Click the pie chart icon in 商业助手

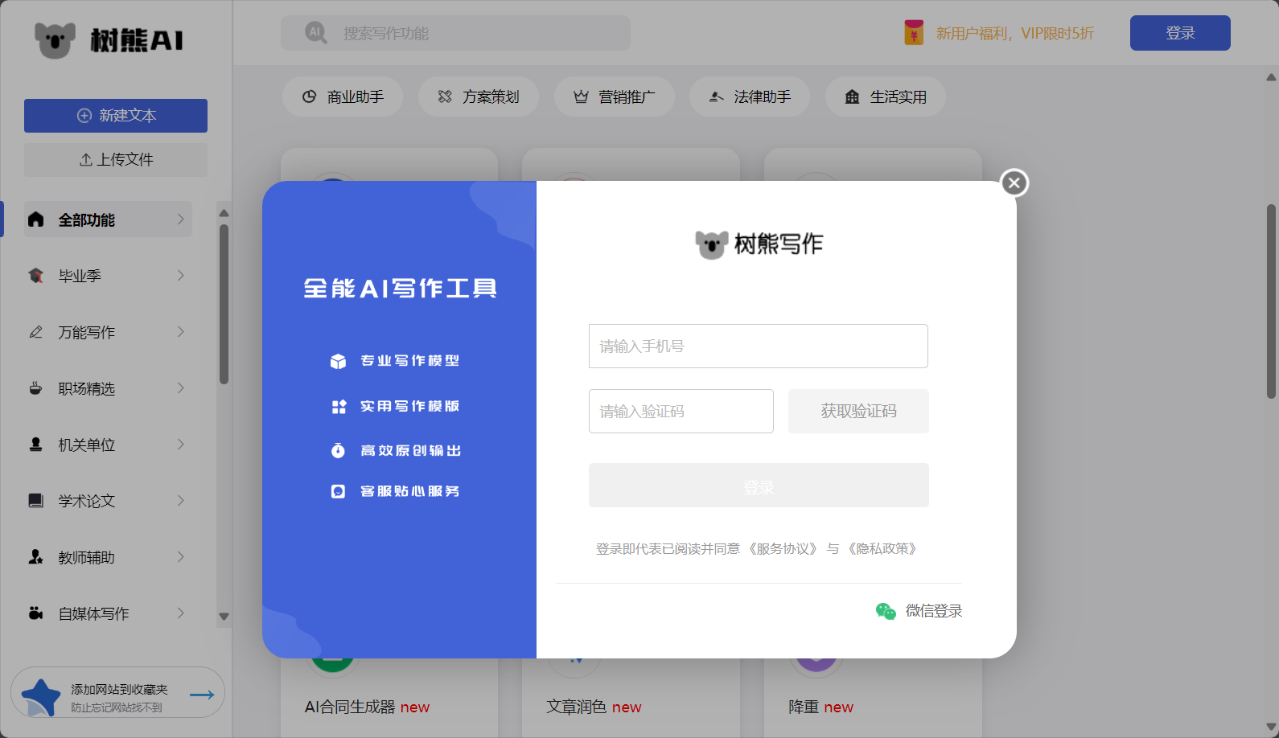coord(309,96)
